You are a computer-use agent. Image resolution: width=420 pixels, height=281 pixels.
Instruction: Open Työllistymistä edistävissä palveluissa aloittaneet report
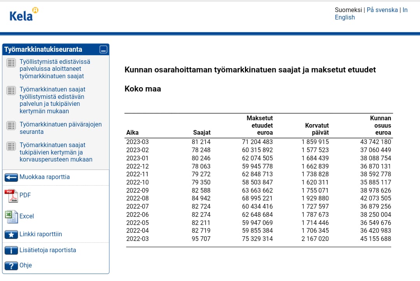55,69
